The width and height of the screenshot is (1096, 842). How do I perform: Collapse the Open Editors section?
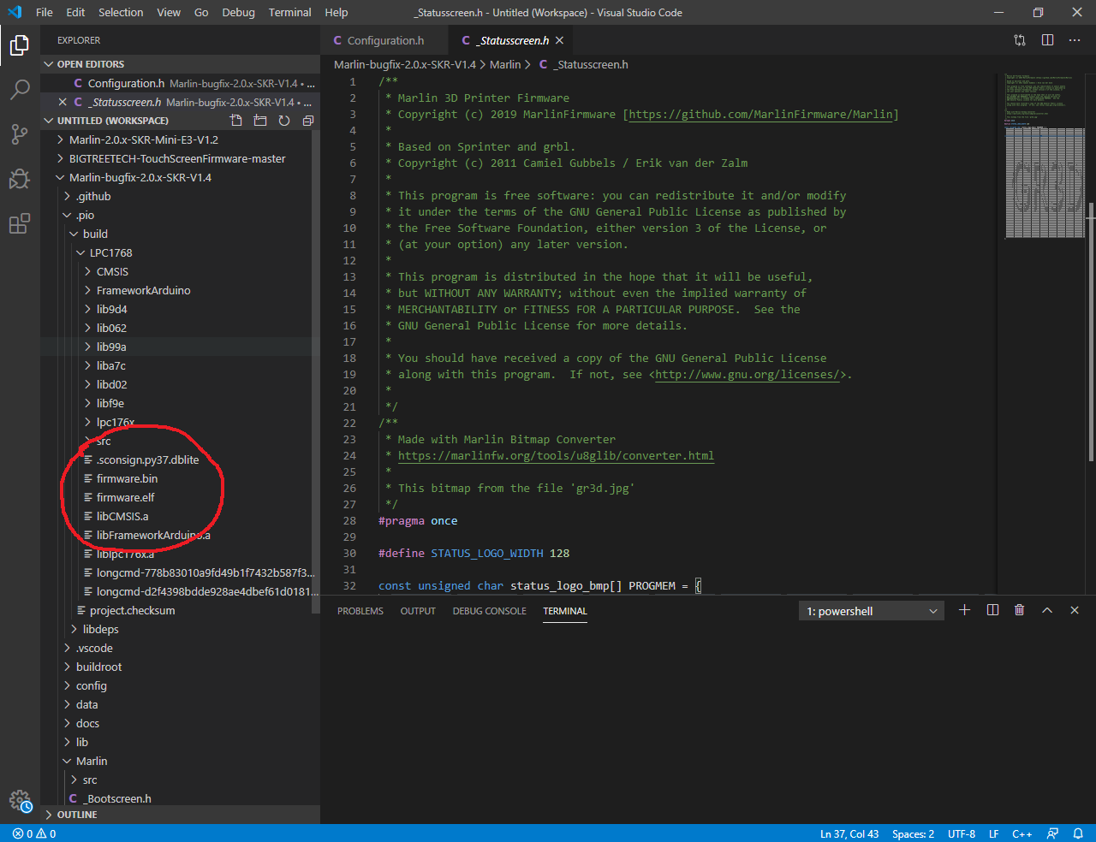(x=90, y=64)
